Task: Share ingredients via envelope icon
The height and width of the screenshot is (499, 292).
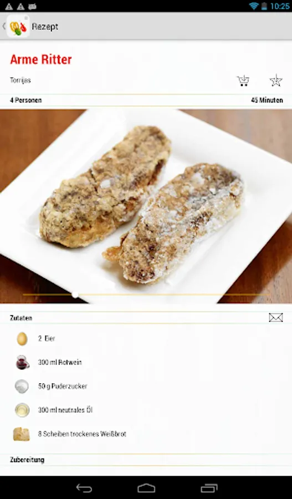Action: tap(276, 317)
